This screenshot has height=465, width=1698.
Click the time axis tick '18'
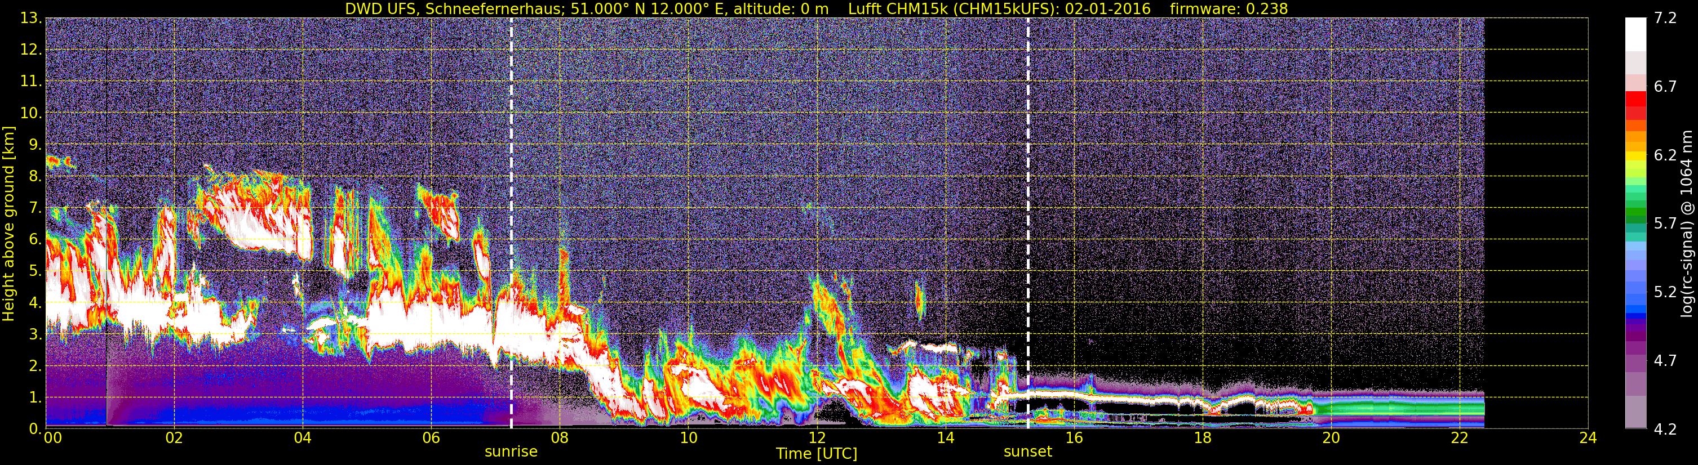[1202, 438]
